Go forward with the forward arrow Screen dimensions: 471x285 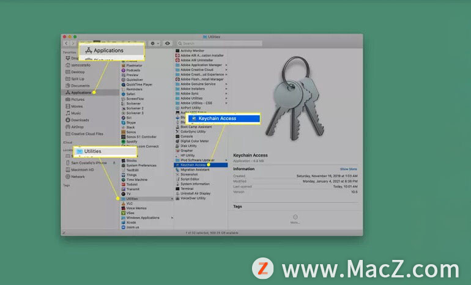coord(72,43)
